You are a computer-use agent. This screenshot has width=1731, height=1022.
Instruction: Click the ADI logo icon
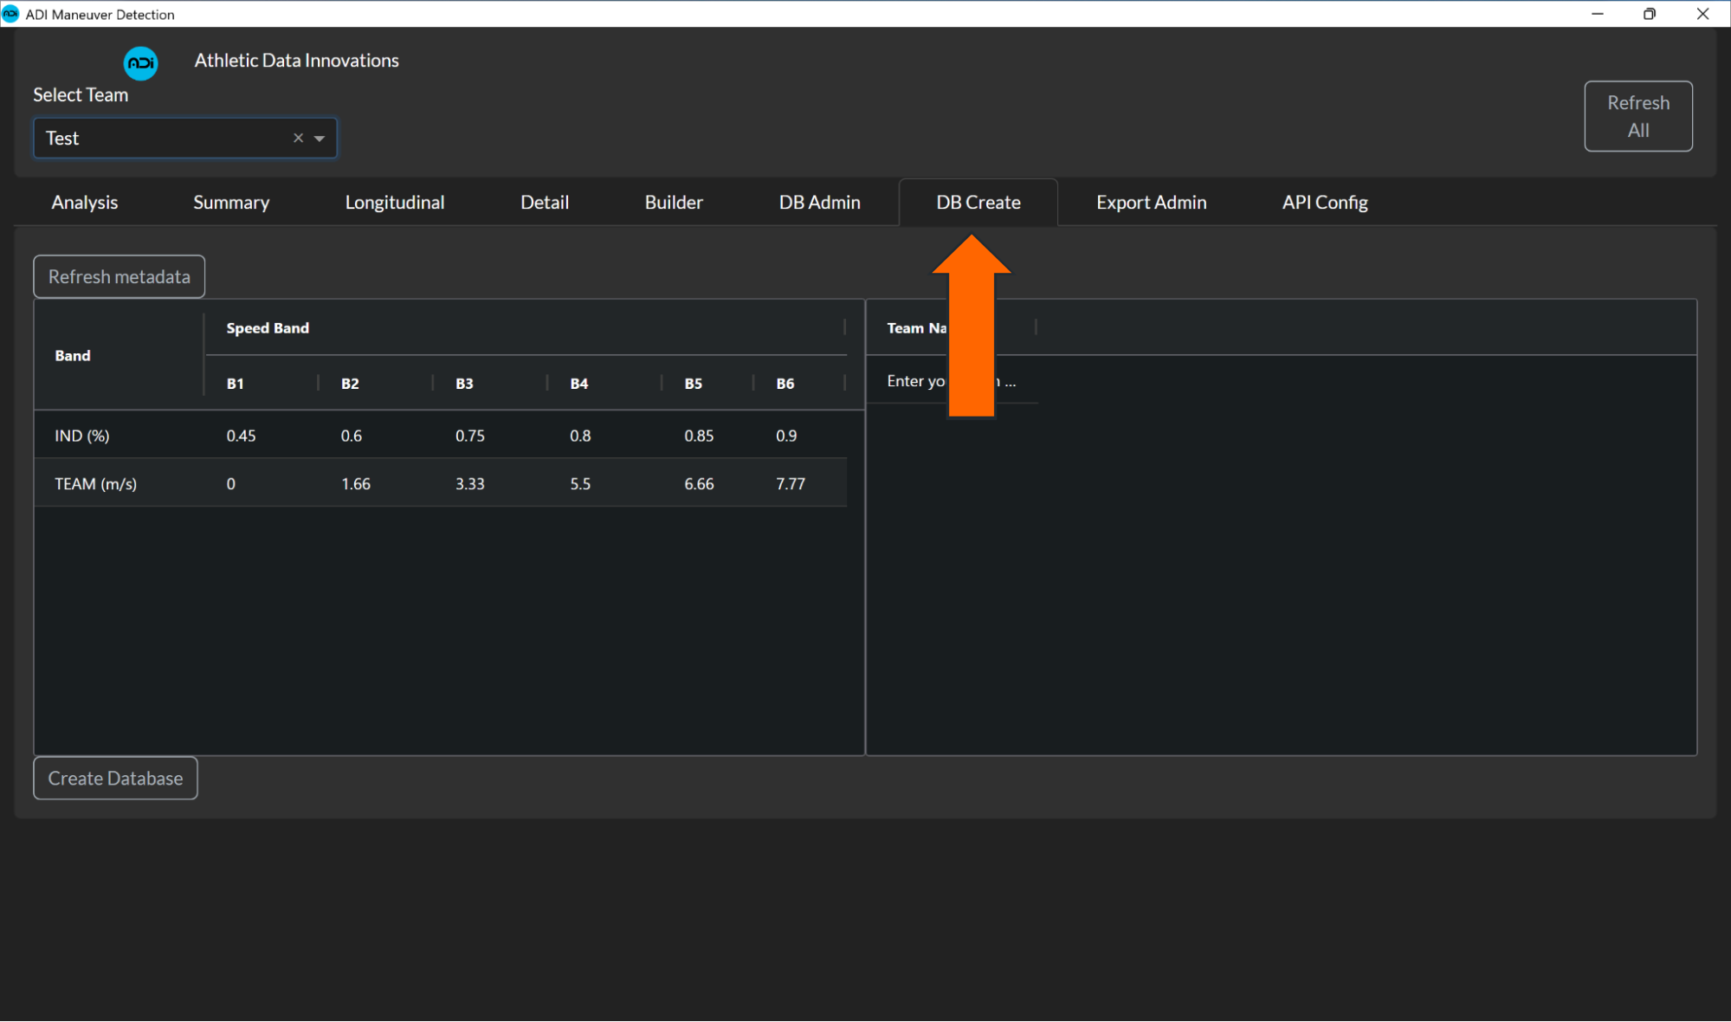[140, 63]
